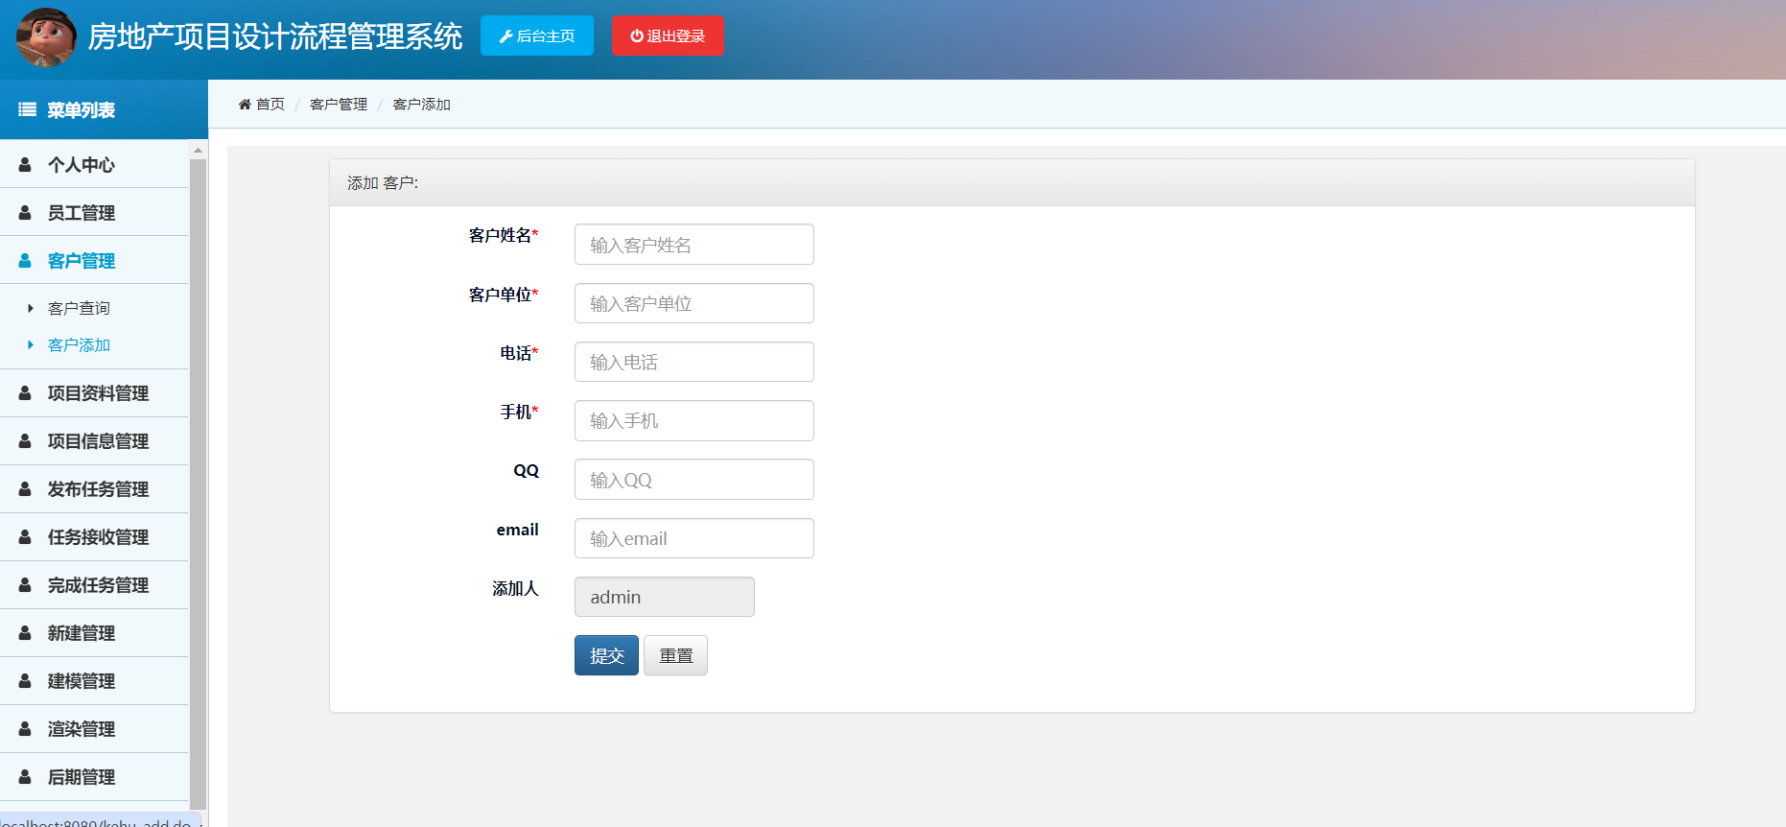This screenshot has width=1786, height=827.
Task: Click the list icon next to 菜单列表
Action: pyautogui.click(x=28, y=110)
